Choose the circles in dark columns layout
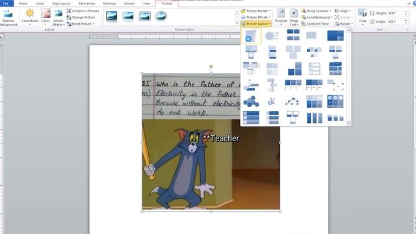416x234 pixels. pos(335,101)
